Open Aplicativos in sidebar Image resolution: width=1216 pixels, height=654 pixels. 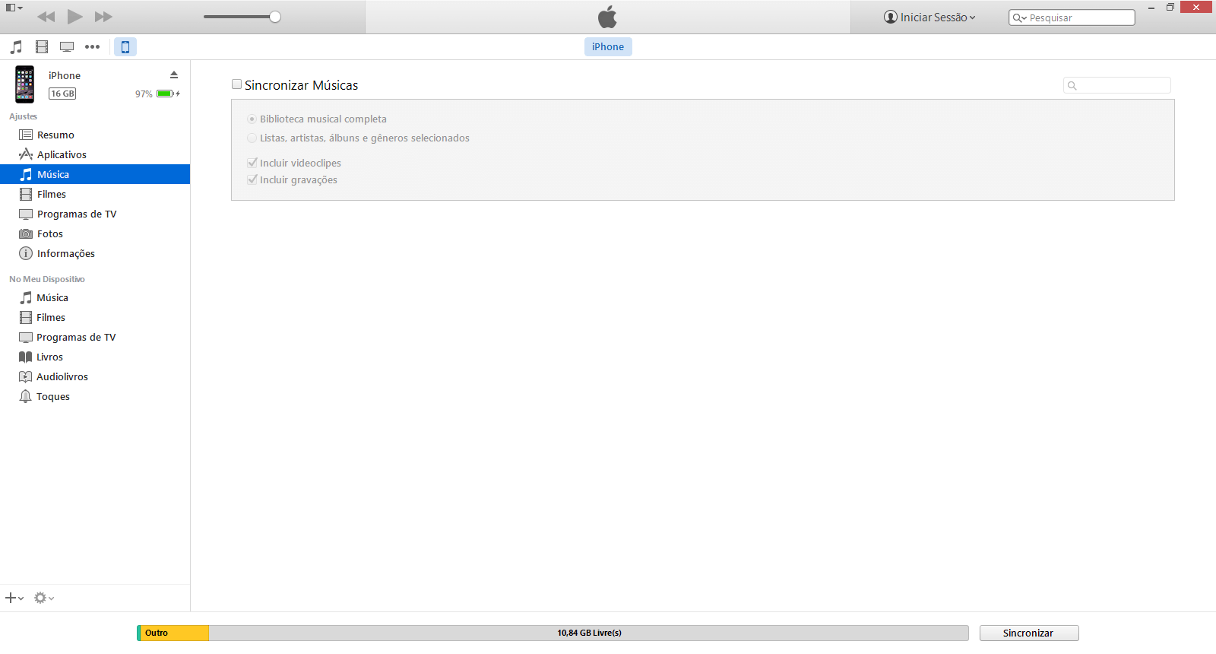tap(95, 154)
